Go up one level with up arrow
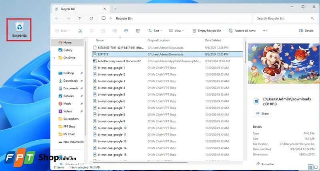This screenshot has width=320, height=171. [80, 18]
